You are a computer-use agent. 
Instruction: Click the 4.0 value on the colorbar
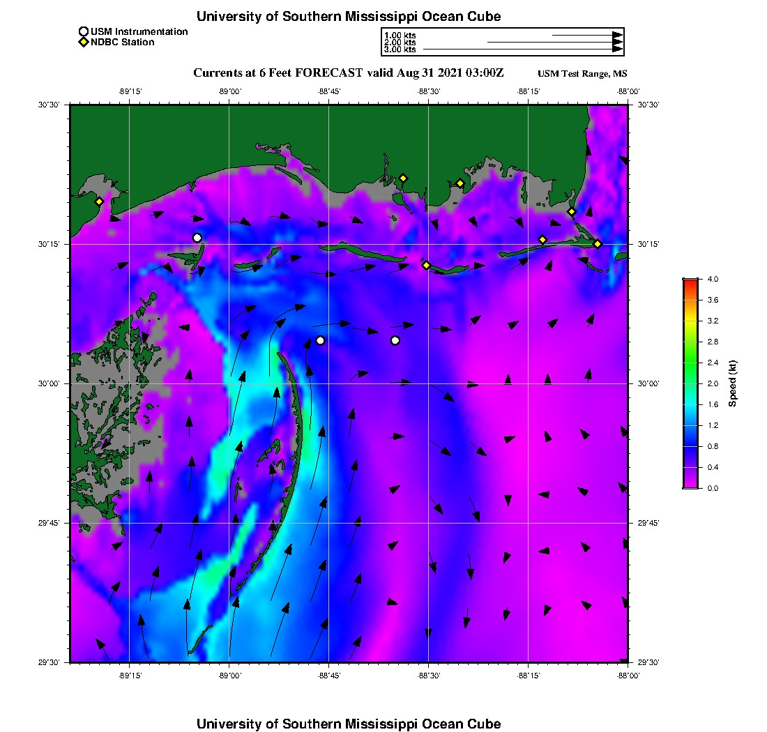click(713, 279)
